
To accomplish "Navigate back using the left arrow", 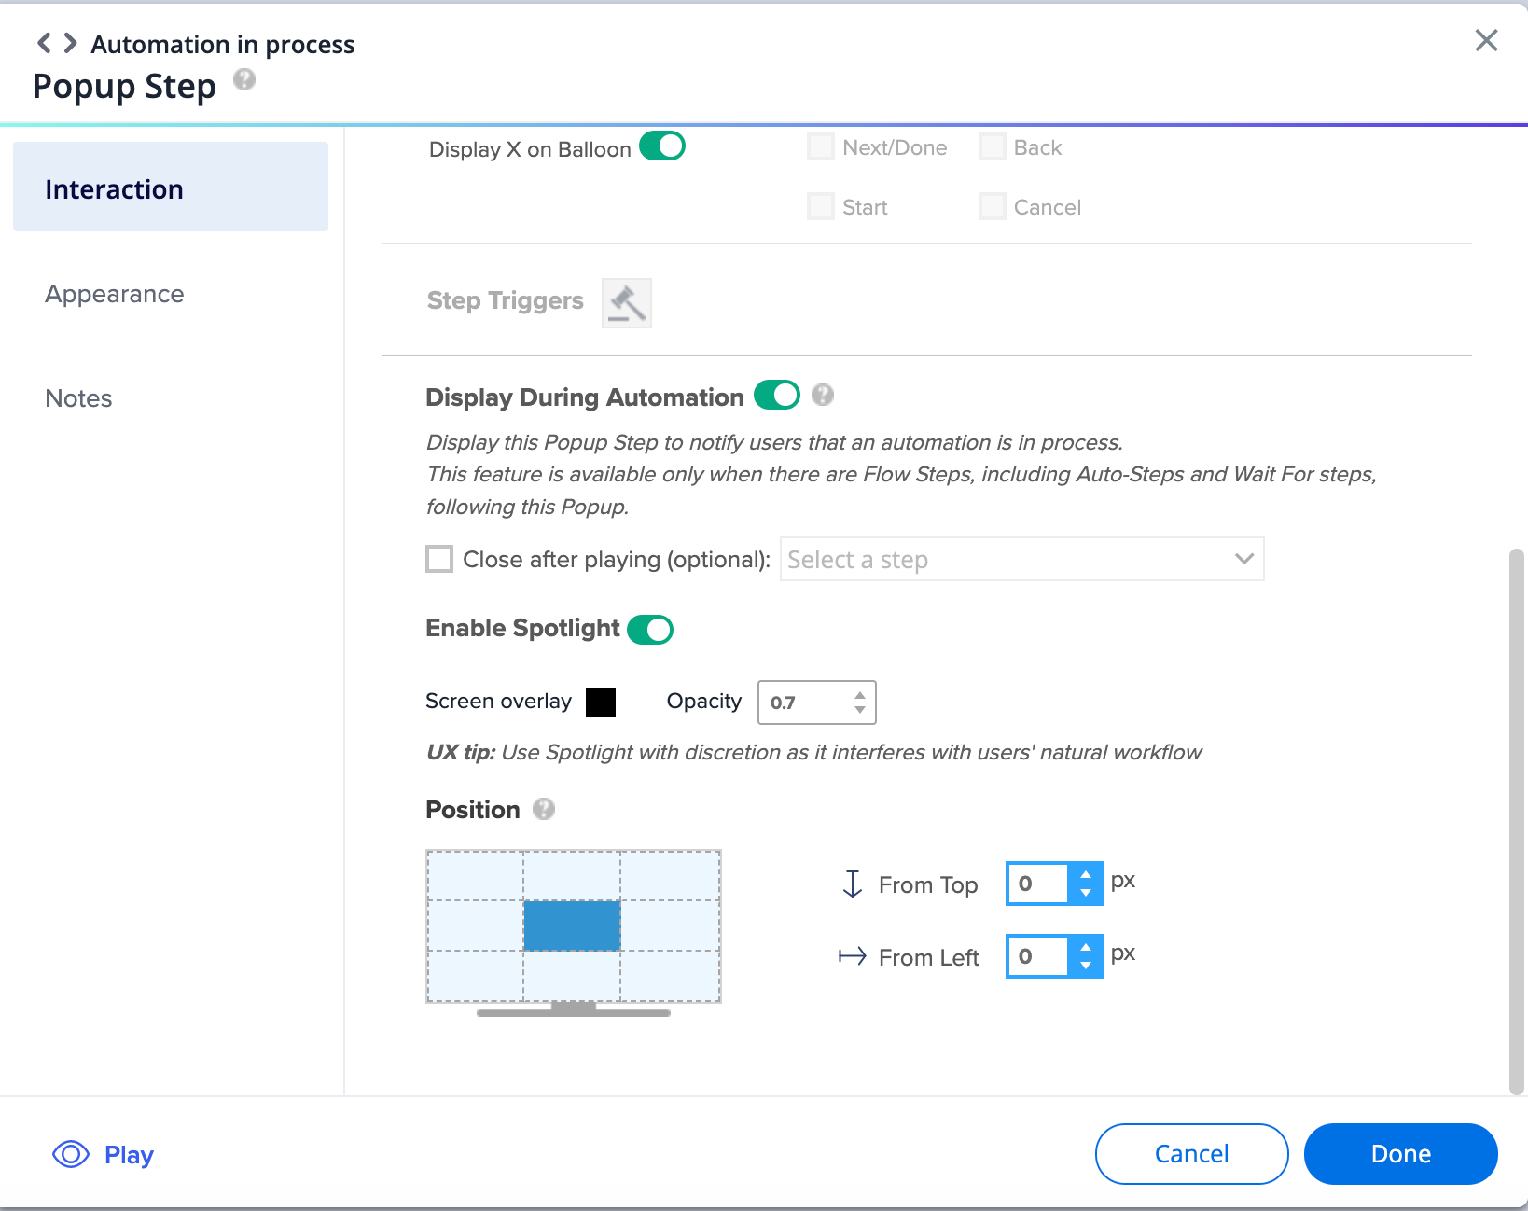I will coord(42,42).
